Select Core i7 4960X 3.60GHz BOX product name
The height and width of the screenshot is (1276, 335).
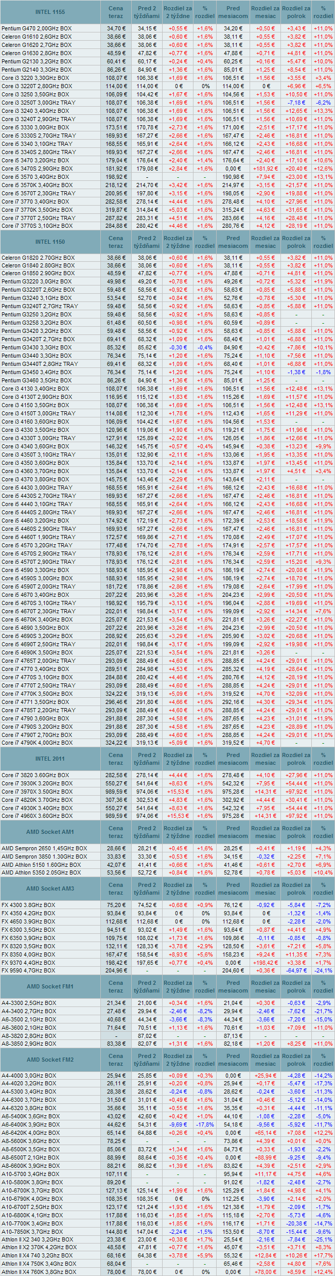[x=37, y=816]
